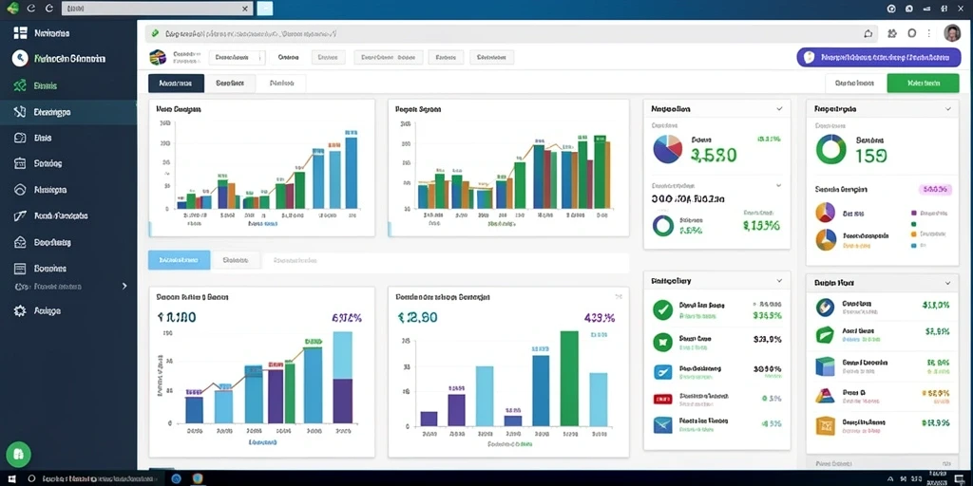
Task: Click the green button at the top right
Action: tap(924, 84)
